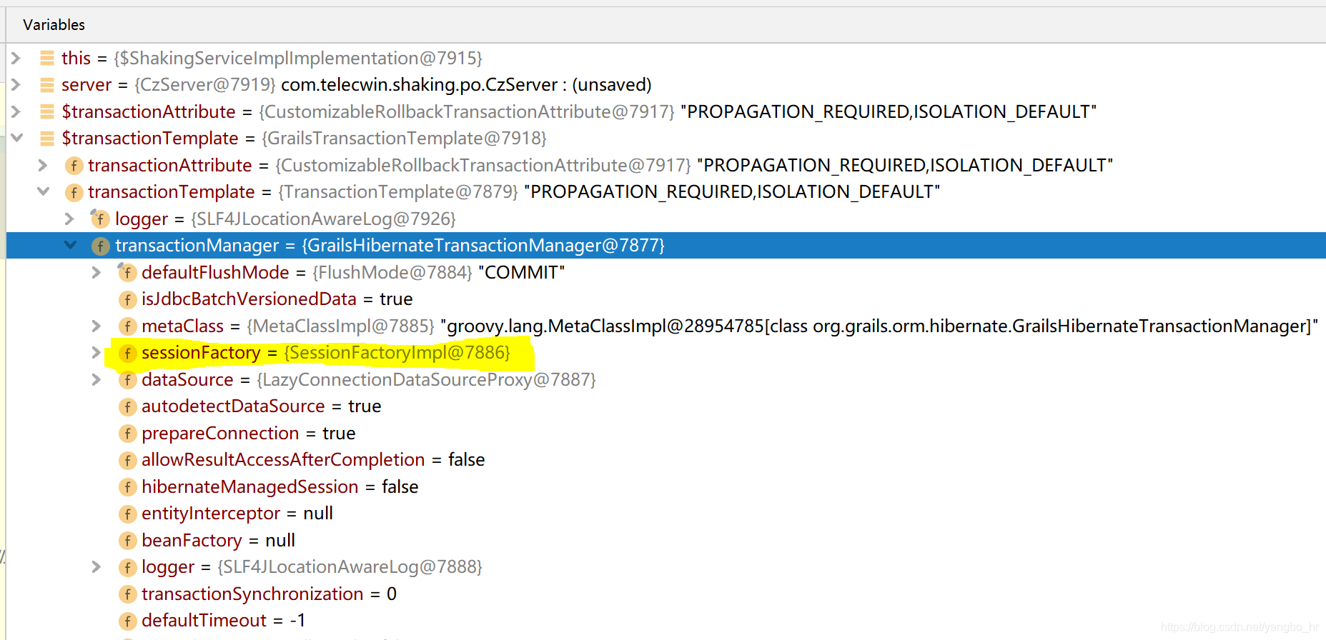The height and width of the screenshot is (640, 1326).
Task: Select the dataSource LazyConnectionDataSourceProxy row
Action: (x=369, y=379)
